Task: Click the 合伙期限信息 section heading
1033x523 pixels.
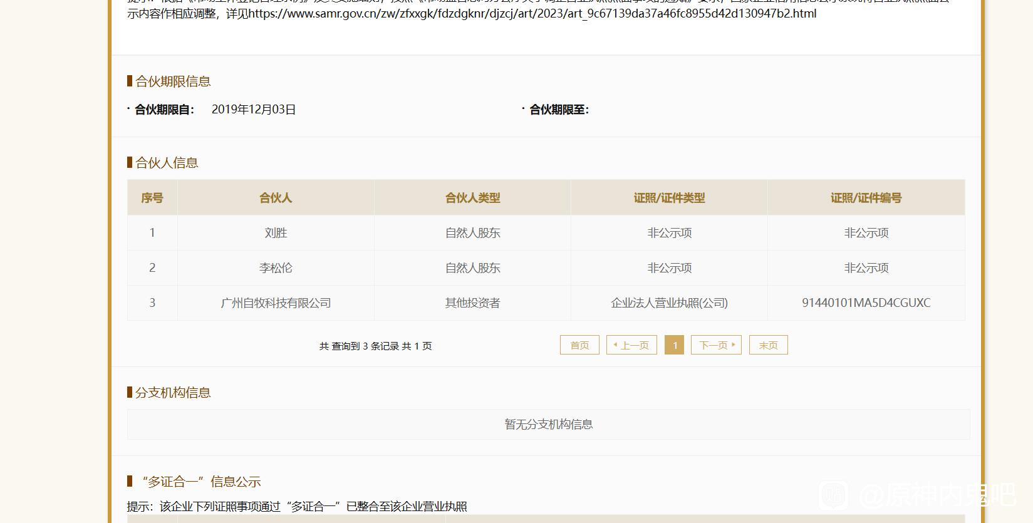Action: [173, 81]
